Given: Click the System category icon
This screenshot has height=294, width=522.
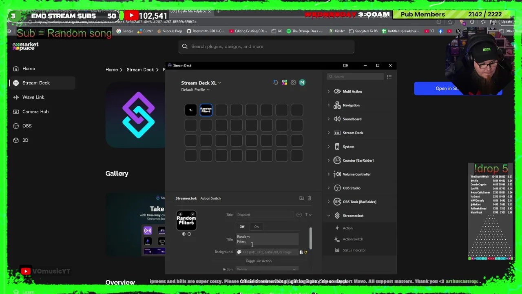Looking at the screenshot, I should 337,147.
